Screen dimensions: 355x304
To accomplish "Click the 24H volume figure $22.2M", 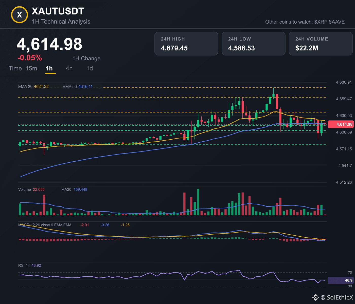I will [307, 48].
